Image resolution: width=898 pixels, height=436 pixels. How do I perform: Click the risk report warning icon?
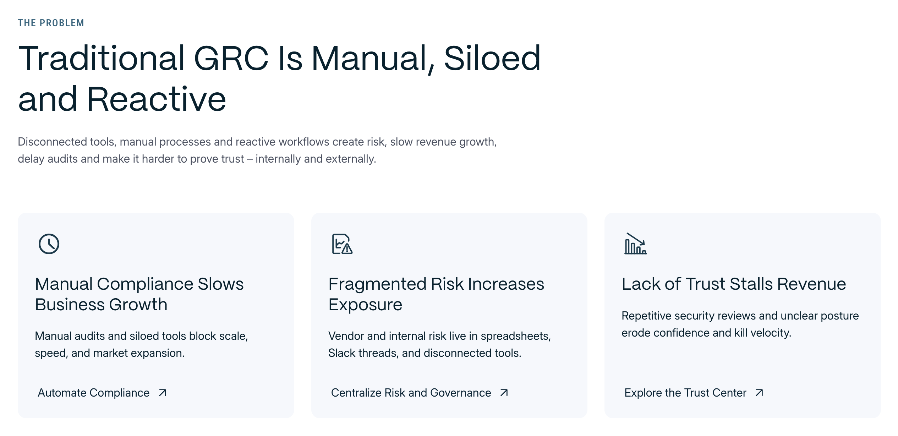click(x=342, y=244)
